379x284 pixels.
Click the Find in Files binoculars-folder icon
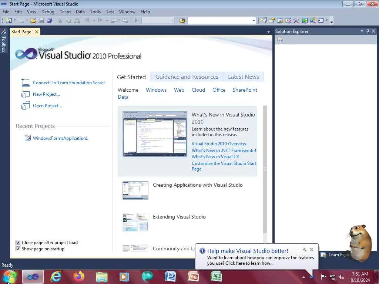(182, 21)
